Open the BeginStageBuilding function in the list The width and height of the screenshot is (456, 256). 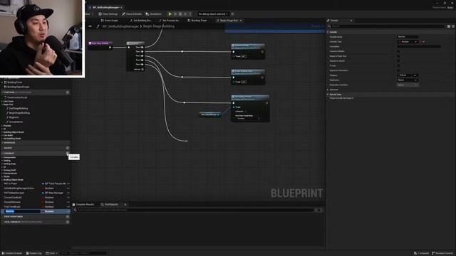(19, 113)
